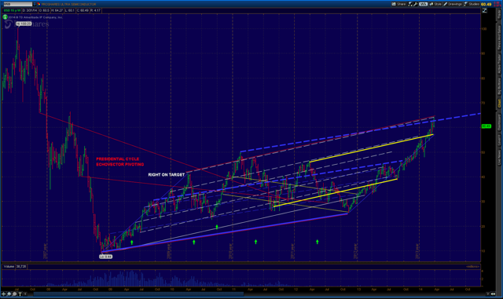Viewport: 503px width, 299px height.
Task: Select the text drawing tool icon
Action: click(20, 294)
